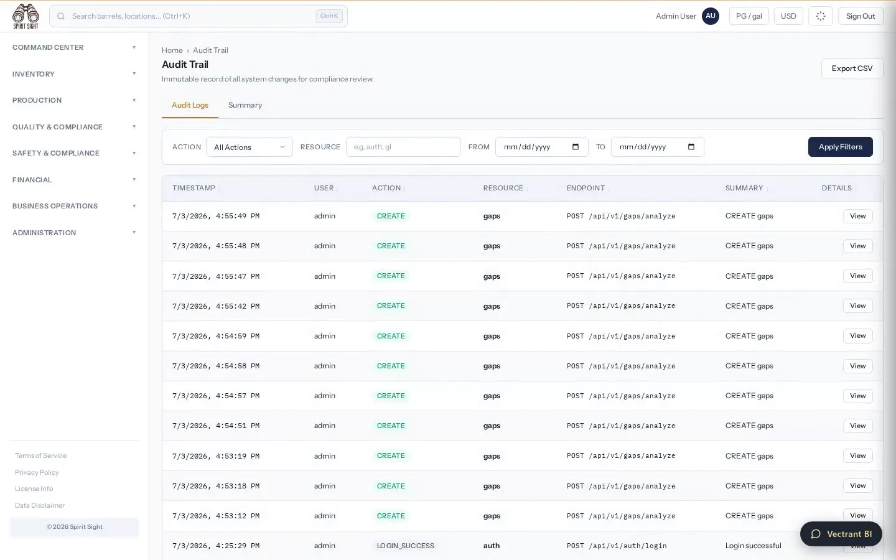Click the Vectrant BI chat bubble icon
Image resolution: width=896 pixels, height=560 pixels.
tap(816, 534)
